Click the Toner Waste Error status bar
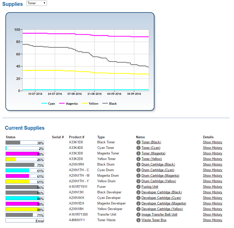 click(25, 221)
